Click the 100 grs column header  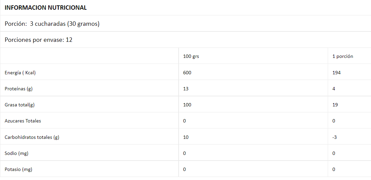point(191,56)
